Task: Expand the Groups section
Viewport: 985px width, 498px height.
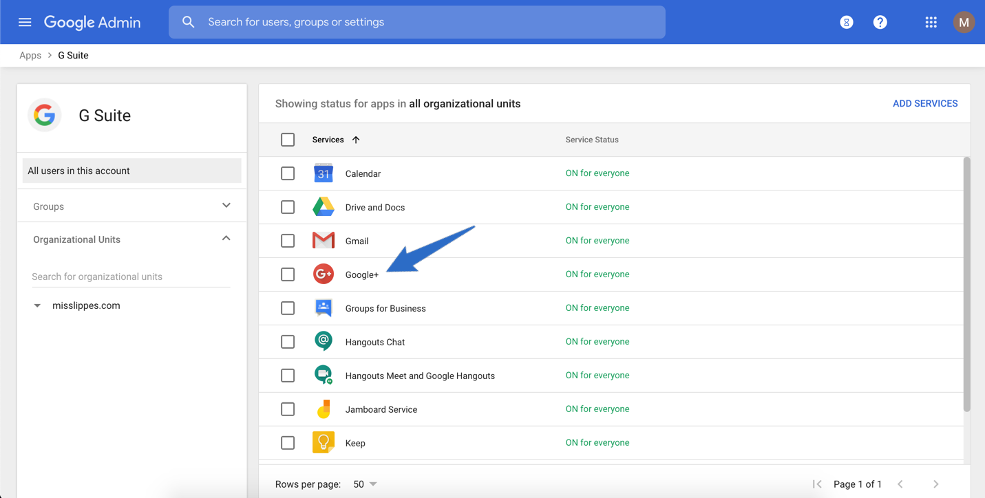Action: 226,205
